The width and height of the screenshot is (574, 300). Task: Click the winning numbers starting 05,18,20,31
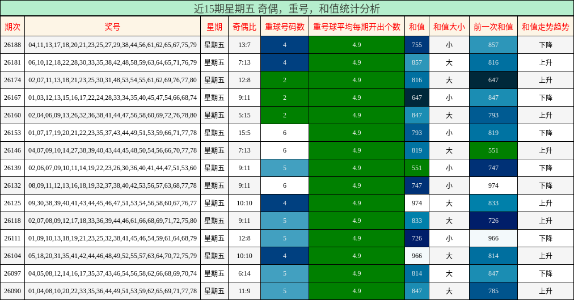pos(112,256)
